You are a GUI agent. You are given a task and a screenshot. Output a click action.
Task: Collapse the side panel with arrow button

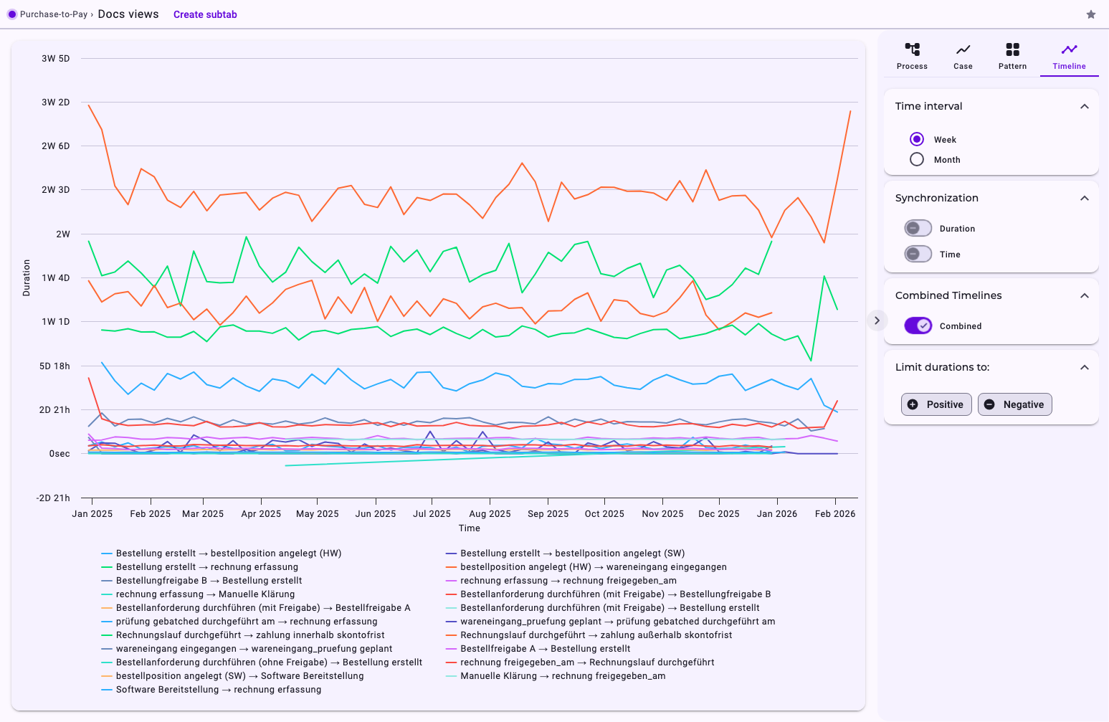(x=877, y=320)
